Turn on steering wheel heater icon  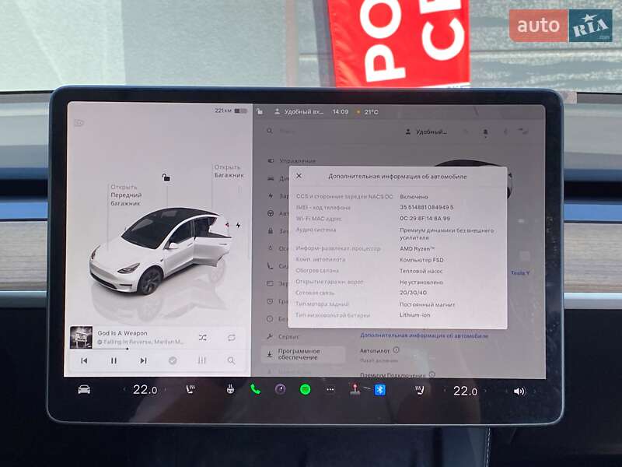click(230, 390)
